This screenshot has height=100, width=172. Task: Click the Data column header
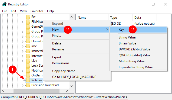click(145, 18)
